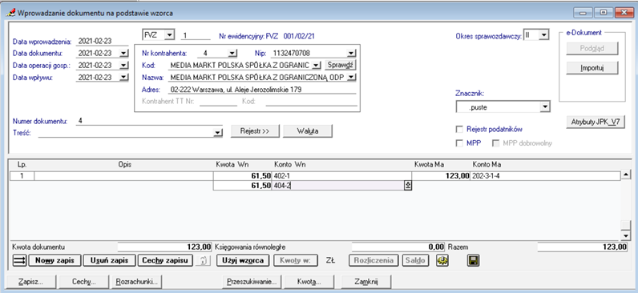Image resolution: width=638 pixels, height=293 pixels.
Task: Open the FVZ document type dropdown
Action: click(170, 35)
